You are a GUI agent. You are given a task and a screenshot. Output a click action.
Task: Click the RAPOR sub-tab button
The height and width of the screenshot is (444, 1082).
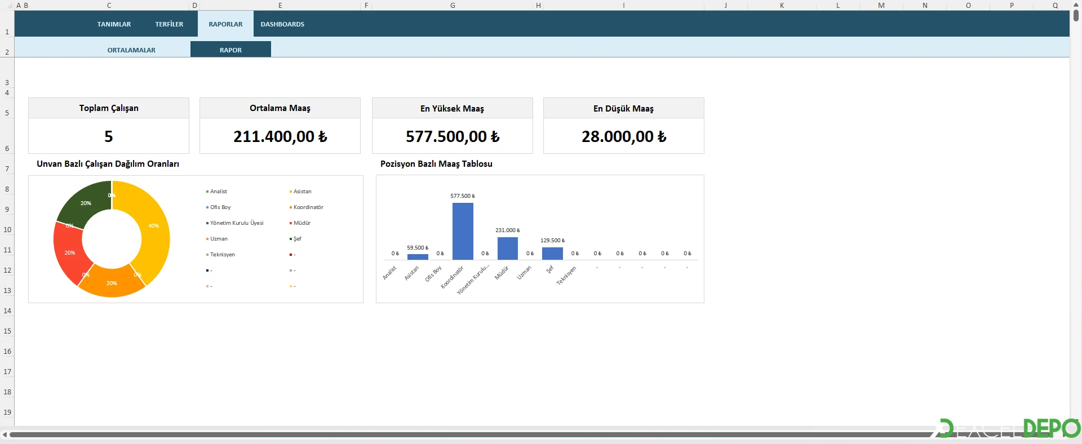pyautogui.click(x=230, y=50)
